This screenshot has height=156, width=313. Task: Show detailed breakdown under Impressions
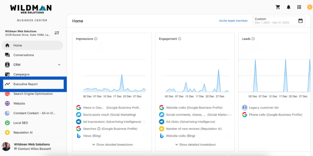(x=112, y=144)
